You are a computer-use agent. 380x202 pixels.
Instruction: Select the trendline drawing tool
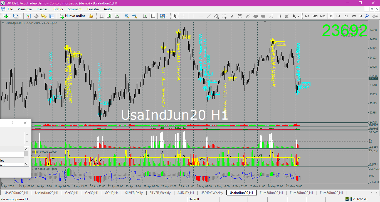tap(209, 16)
